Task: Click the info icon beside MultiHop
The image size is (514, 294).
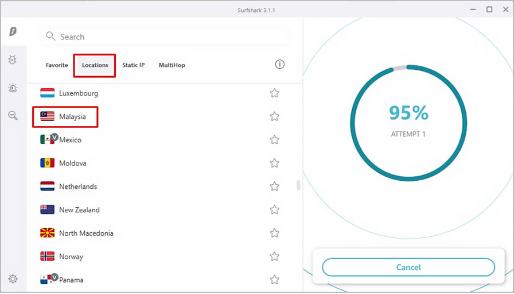Action: click(x=279, y=65)
